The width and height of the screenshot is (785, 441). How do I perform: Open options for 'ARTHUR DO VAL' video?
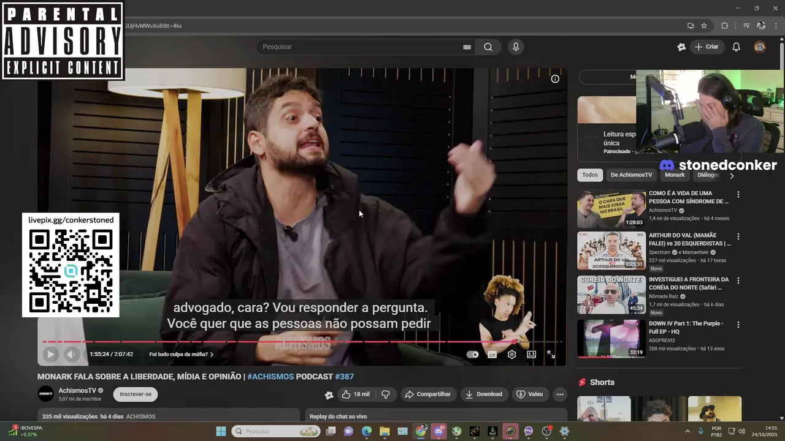pyautogui.click(x=738, y=236)
